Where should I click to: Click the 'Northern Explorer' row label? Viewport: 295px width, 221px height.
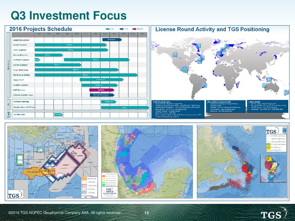[21, 60]
